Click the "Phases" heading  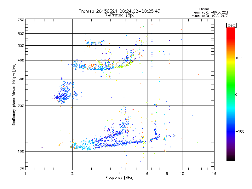[x=204, y=9]
